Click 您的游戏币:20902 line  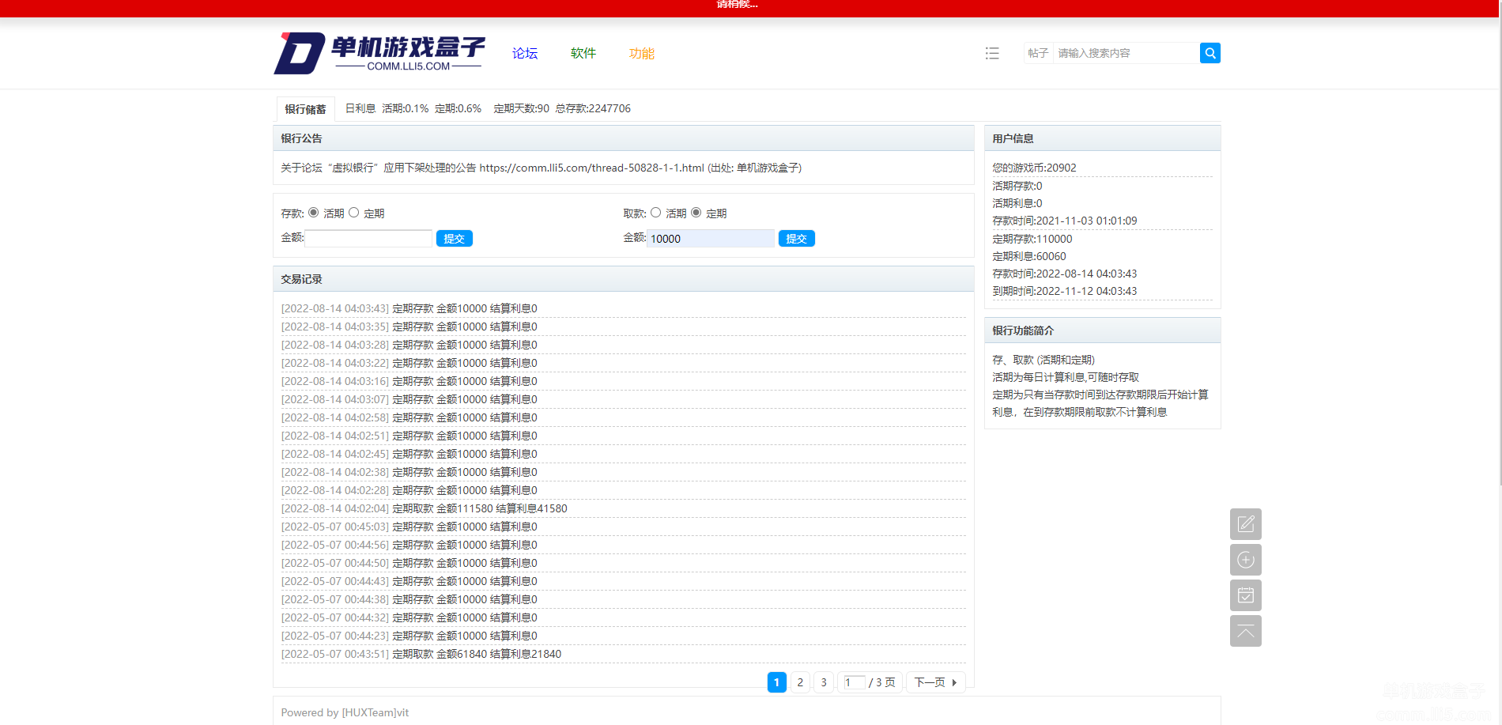click(1034, 168)
